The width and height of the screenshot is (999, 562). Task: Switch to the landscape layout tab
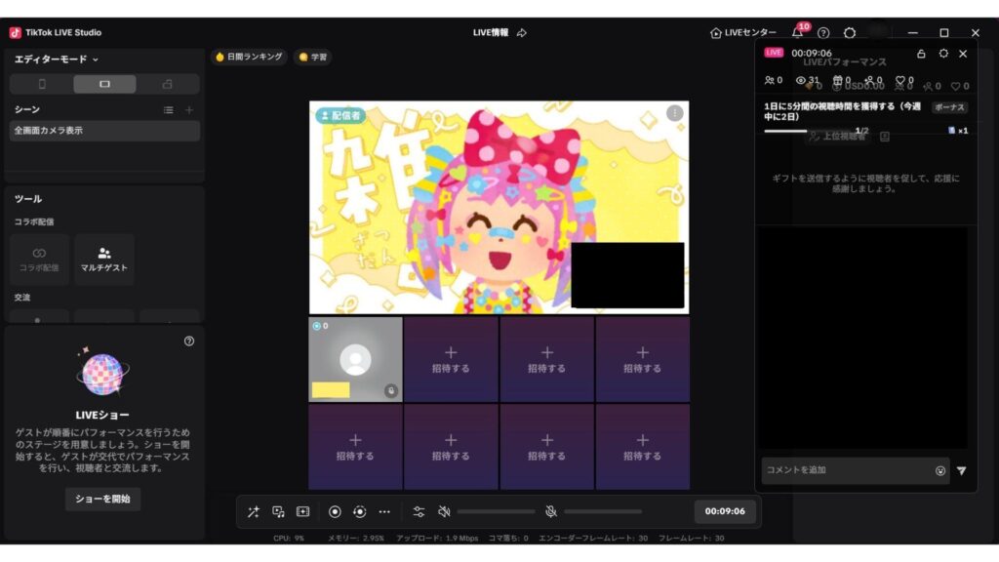click(104, 84)
